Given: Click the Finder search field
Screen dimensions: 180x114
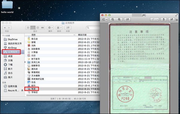Looking at the screenshot, I should pos(93,28).
